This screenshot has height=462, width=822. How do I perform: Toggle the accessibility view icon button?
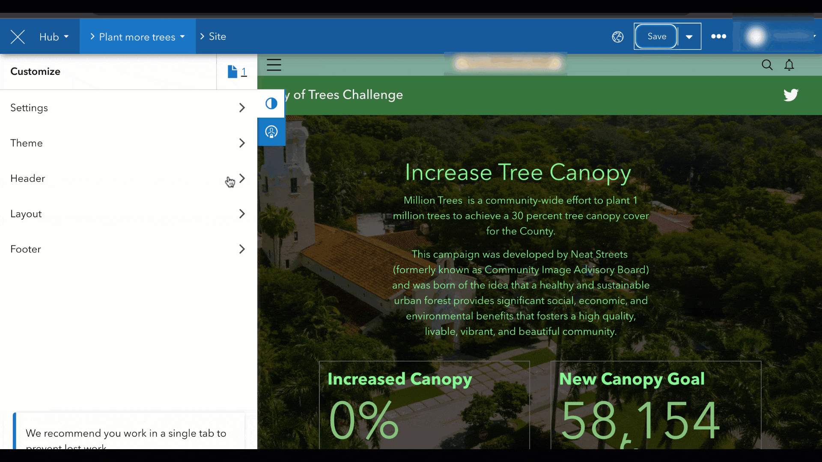coord(271,132)
